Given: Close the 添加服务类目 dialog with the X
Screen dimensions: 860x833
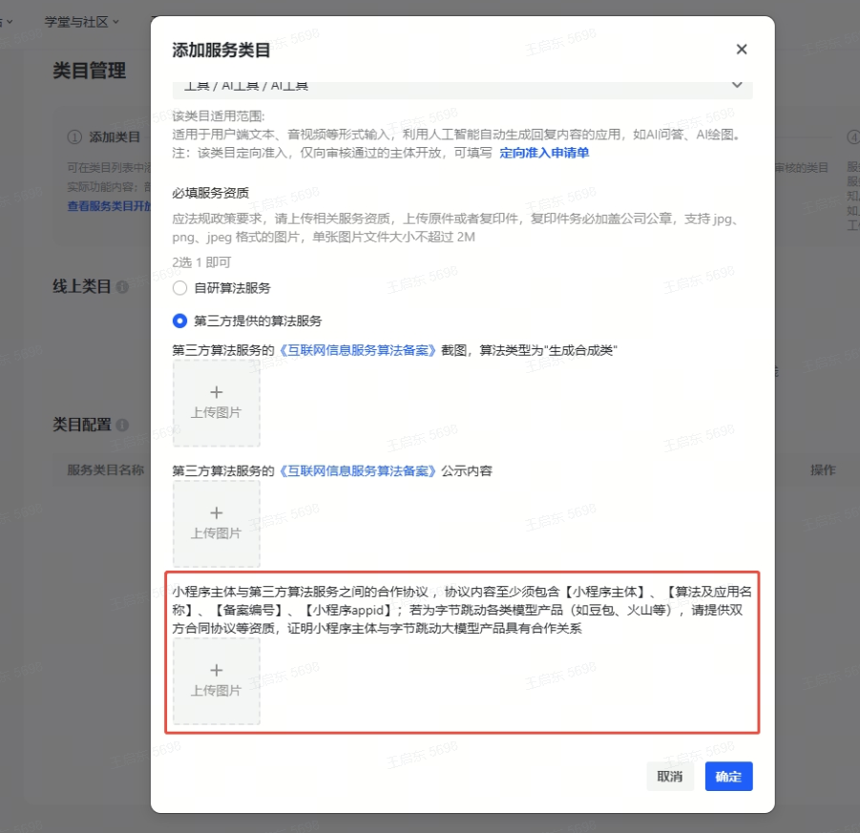Looking at the screenshot, I should tap(741, 50).
